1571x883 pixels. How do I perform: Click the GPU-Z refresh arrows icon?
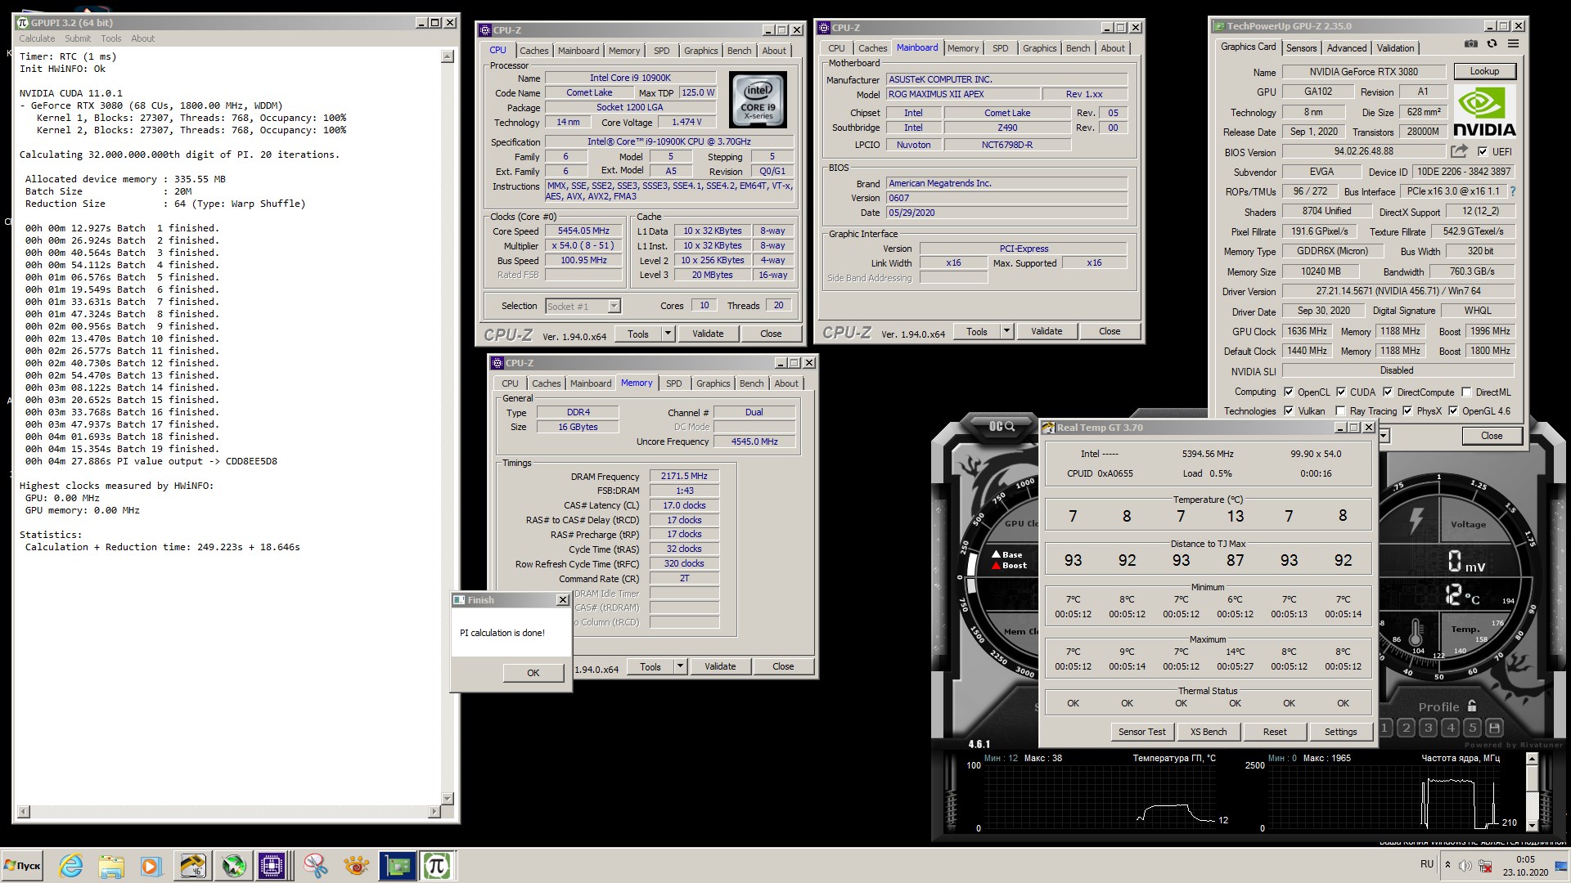click(1492, 44)
